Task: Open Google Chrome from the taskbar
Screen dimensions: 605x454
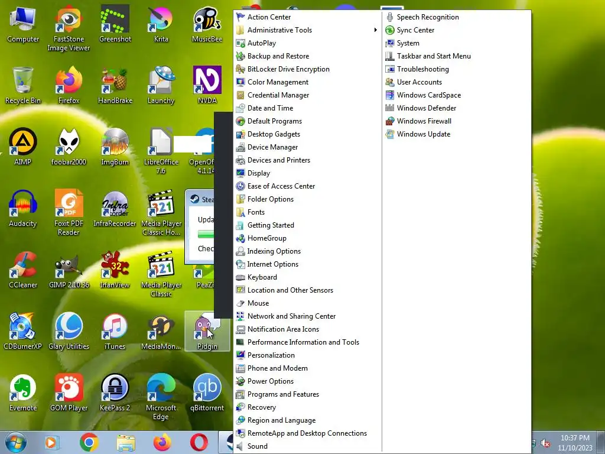Action: point(89,442)
